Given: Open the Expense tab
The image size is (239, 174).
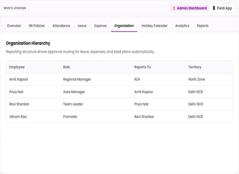Looking at the screenshot, I should pos(100,26).
